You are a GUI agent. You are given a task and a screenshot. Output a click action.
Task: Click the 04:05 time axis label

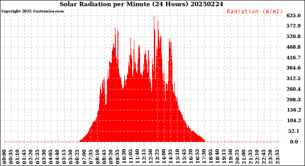coord(51,157)
